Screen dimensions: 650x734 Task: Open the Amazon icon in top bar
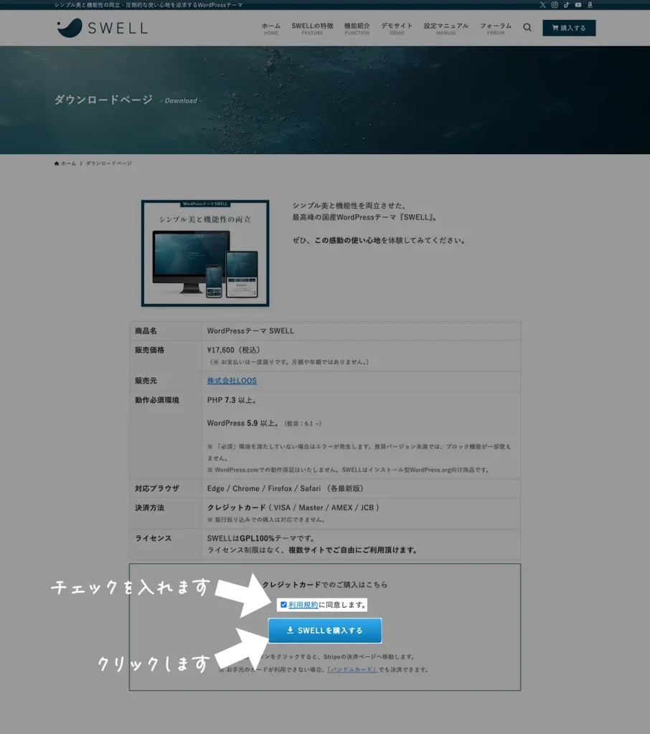[x=590, y=5]
